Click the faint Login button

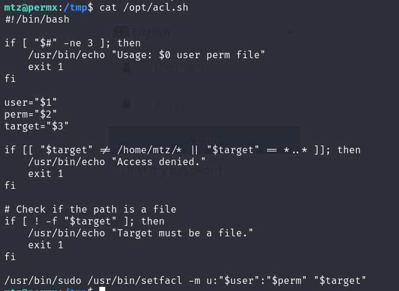[x=205, y=140]
